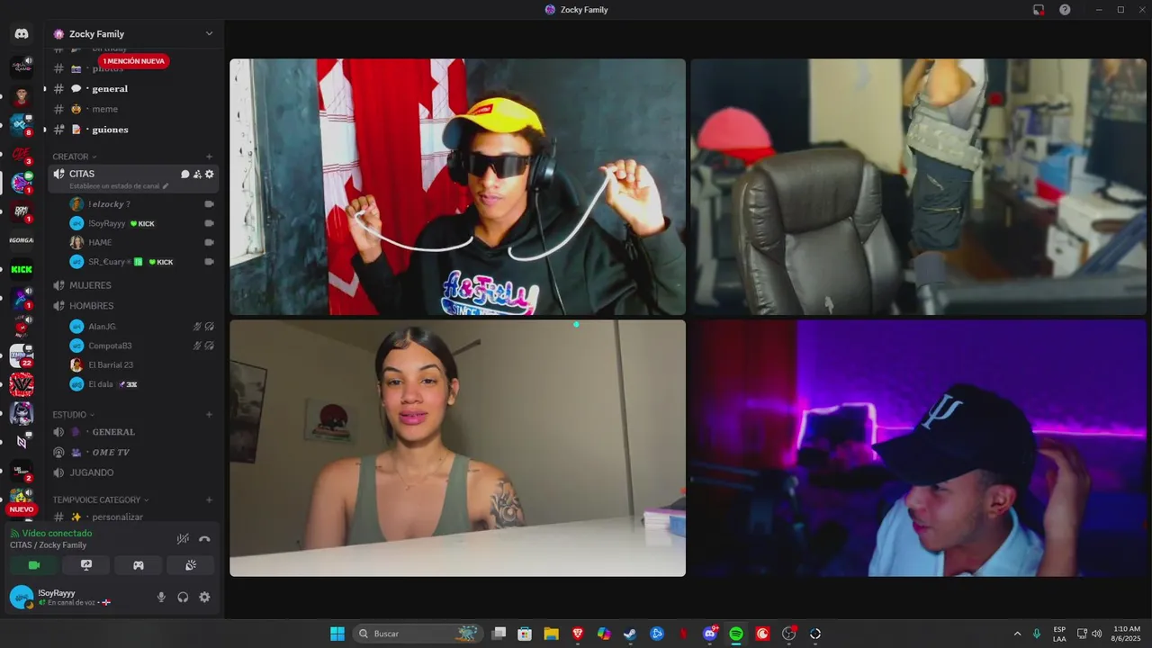1152x648 pixels.
Task: Open Discord direct messages home icon
Action: pyautogui.click(x=22, y=34)
